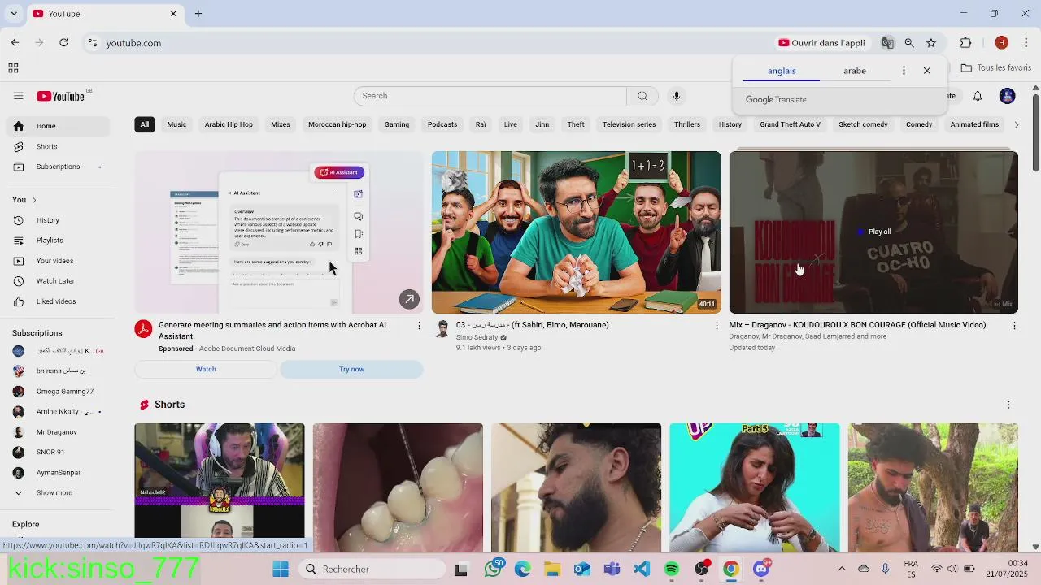Viewport: 1041px width, 585px height.
Task: Click the Windows Start button
Action: (281, 569)
